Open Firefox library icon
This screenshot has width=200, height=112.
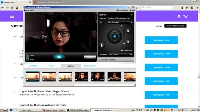(187, 7)
